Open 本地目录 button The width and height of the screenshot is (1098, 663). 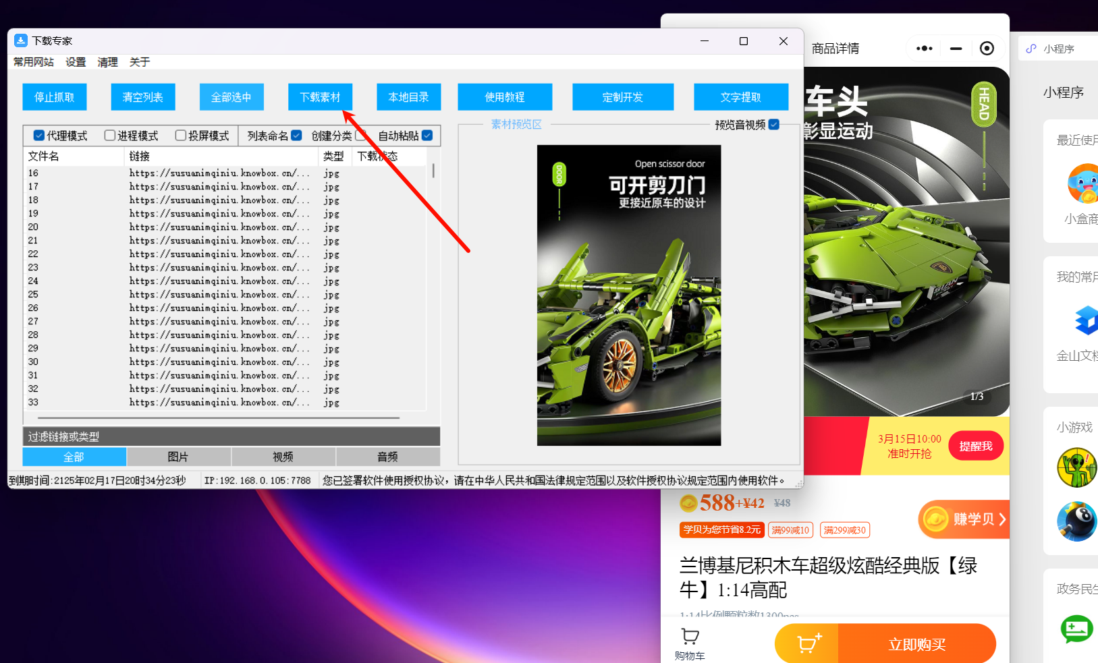click(409, 97)
